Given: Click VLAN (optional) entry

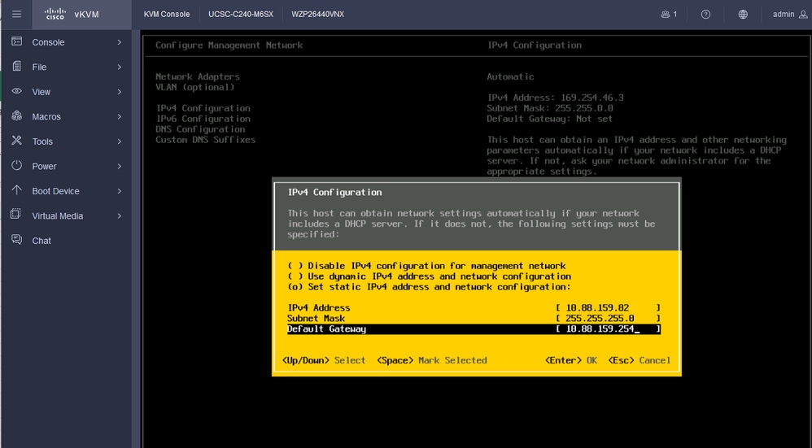Looking at the screenshot, I should pos(194,87).
